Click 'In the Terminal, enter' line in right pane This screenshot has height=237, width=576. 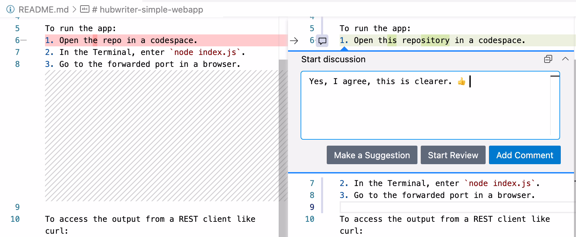440,183
